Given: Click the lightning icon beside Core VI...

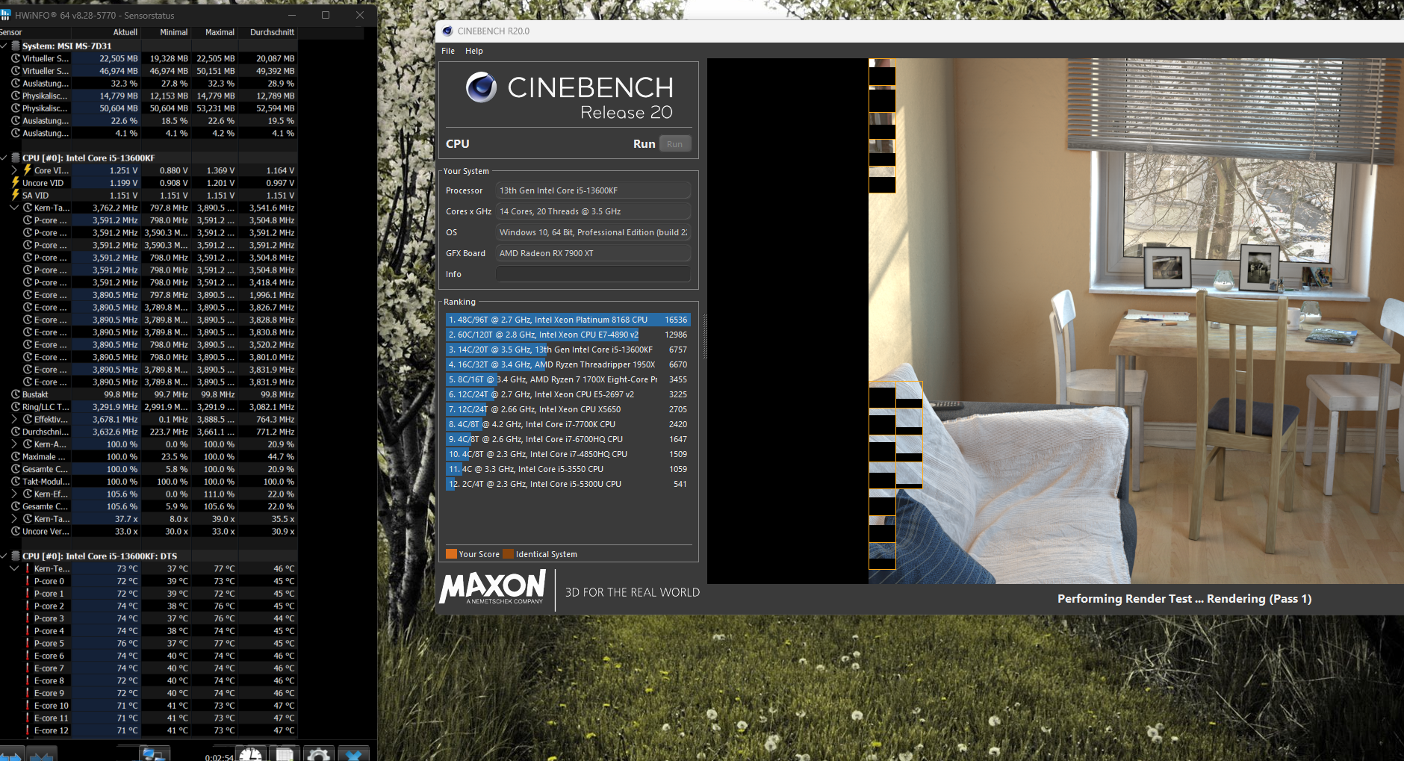Looking at the screenshot, I should [x=28, y=170].
